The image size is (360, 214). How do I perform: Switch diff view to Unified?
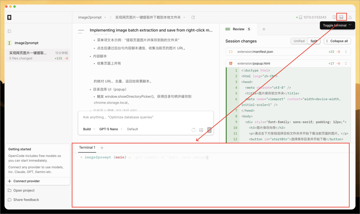[x=299, y=41]
